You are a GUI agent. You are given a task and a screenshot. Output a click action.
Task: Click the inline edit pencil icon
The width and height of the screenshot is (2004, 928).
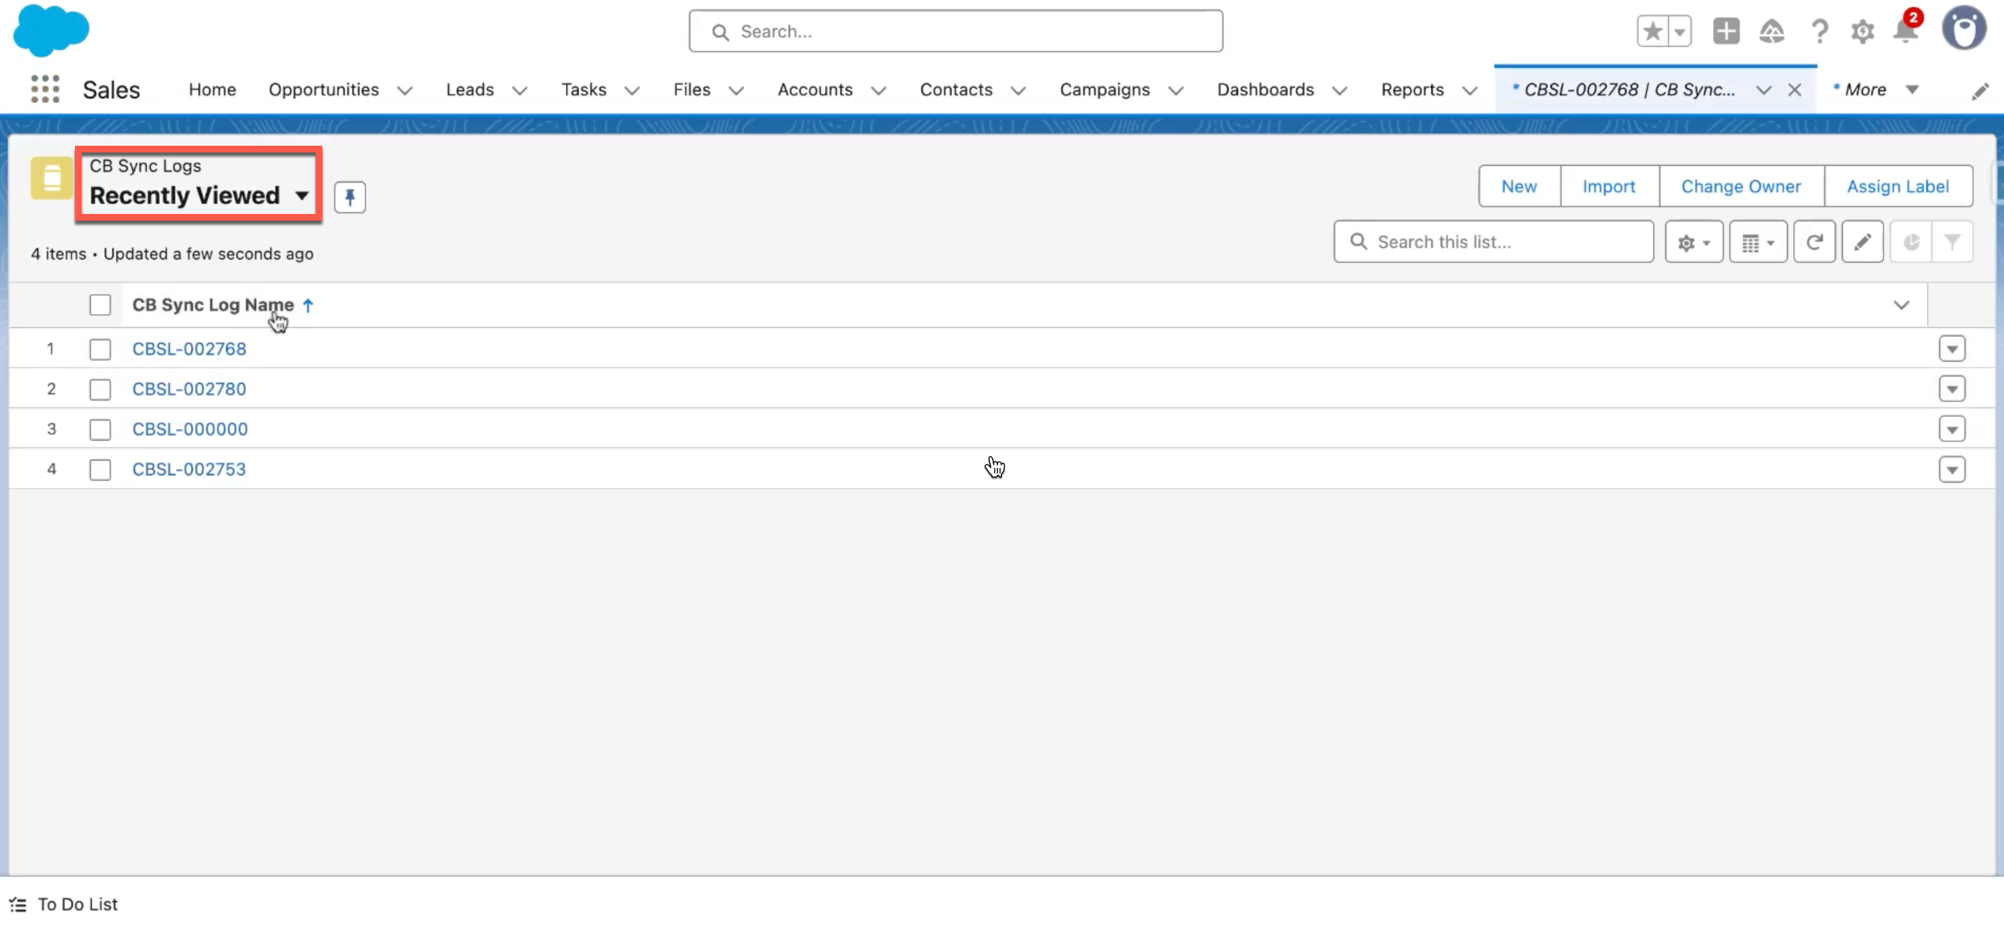coord(1862,243)
